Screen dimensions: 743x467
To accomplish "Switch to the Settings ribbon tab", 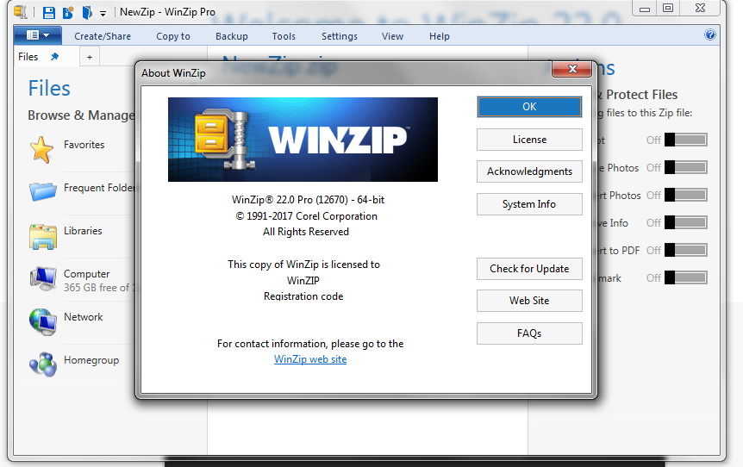I will click(x=340, y=36).
